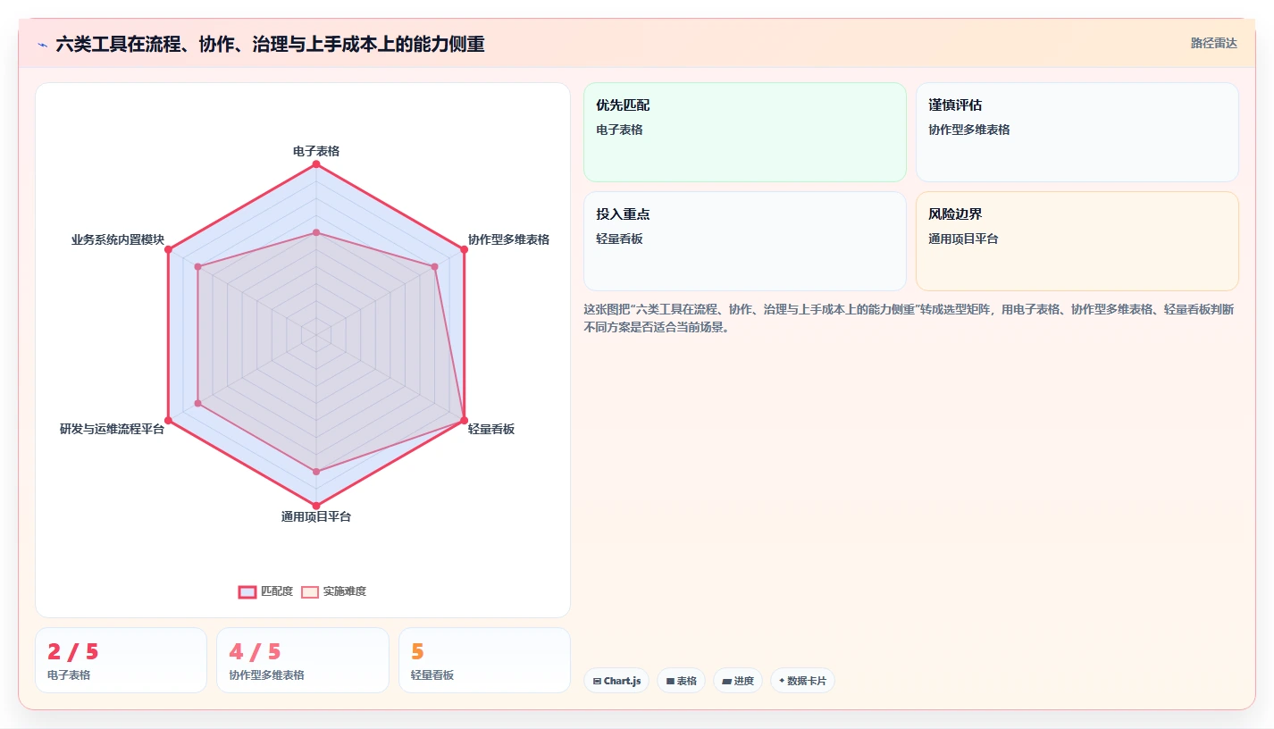
Task: Click the 实施难度 data point on 电子表格 axis
Action: click(x=316, y=232)
